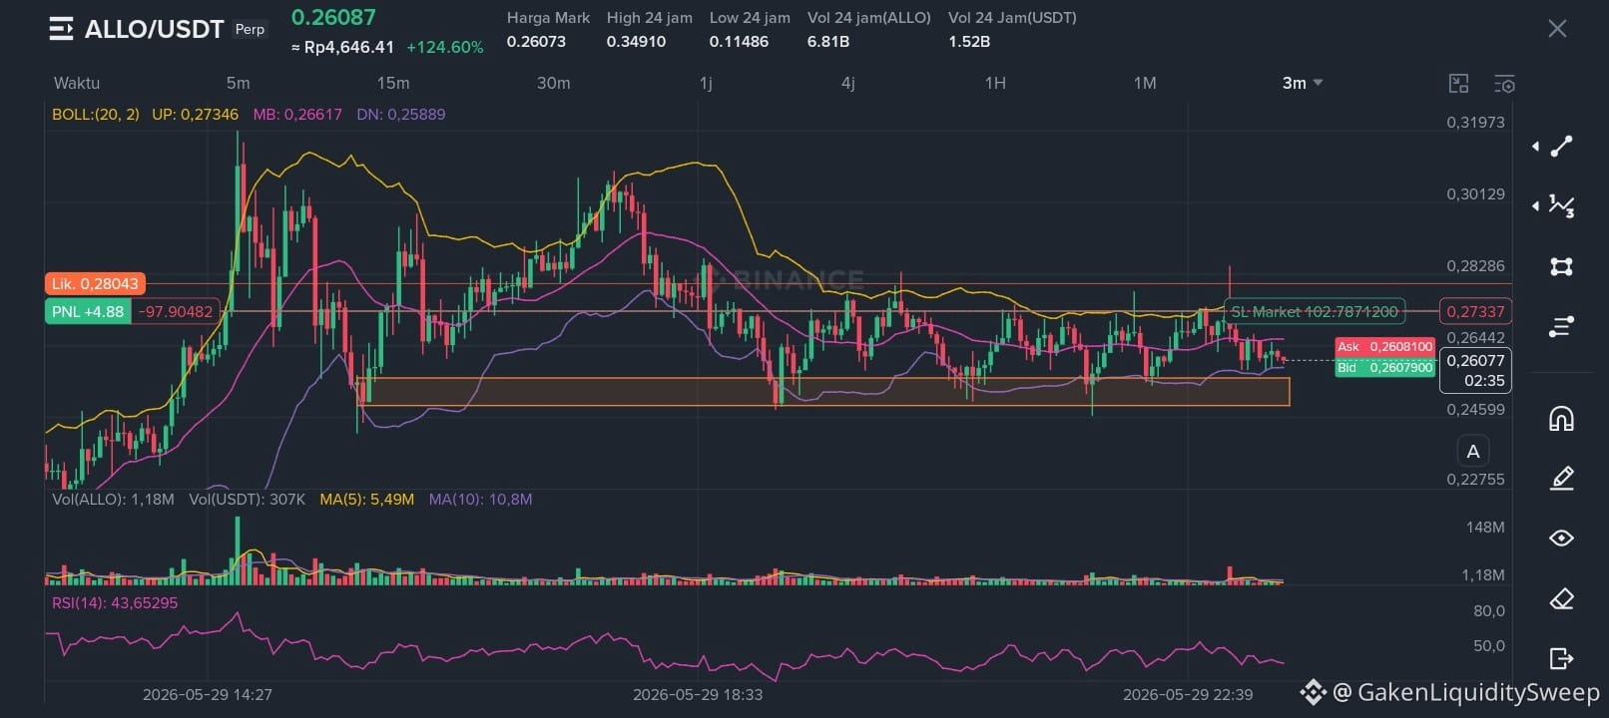Viewport: 1609px width, 718px height.
Task: Tap the -97.90482 position size label
Action: tap(176, 311)
